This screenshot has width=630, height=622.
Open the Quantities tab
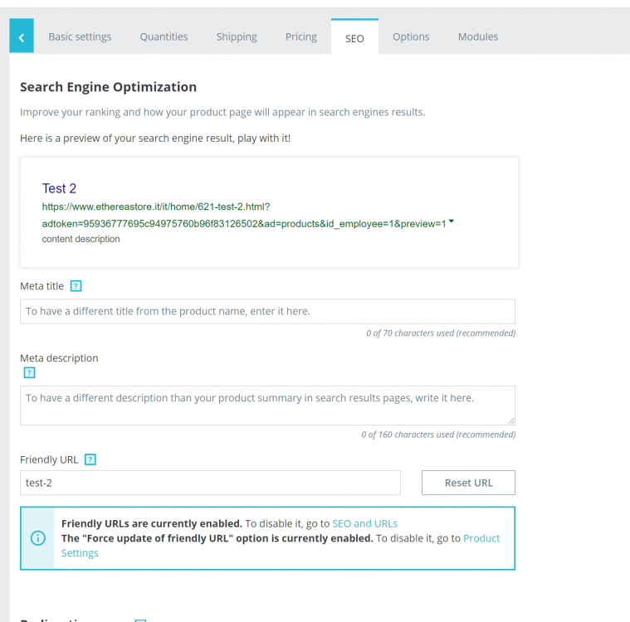[x=164, y=36]
